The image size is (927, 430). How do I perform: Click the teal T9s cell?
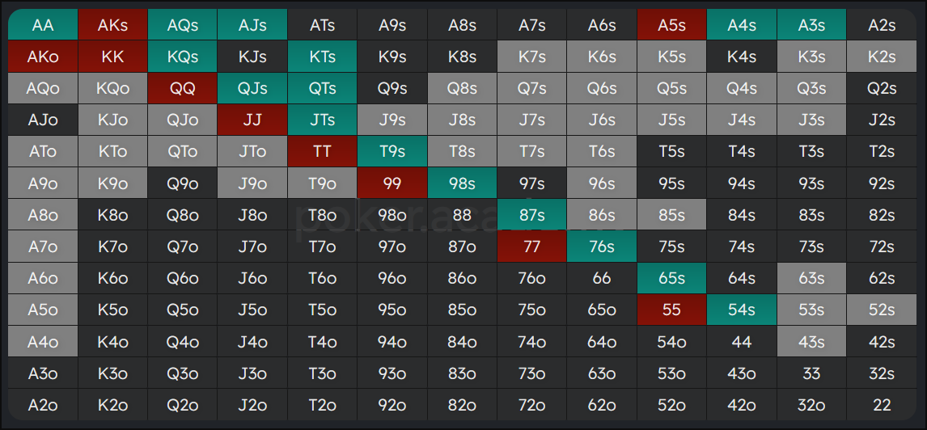[x=392, y=152]
